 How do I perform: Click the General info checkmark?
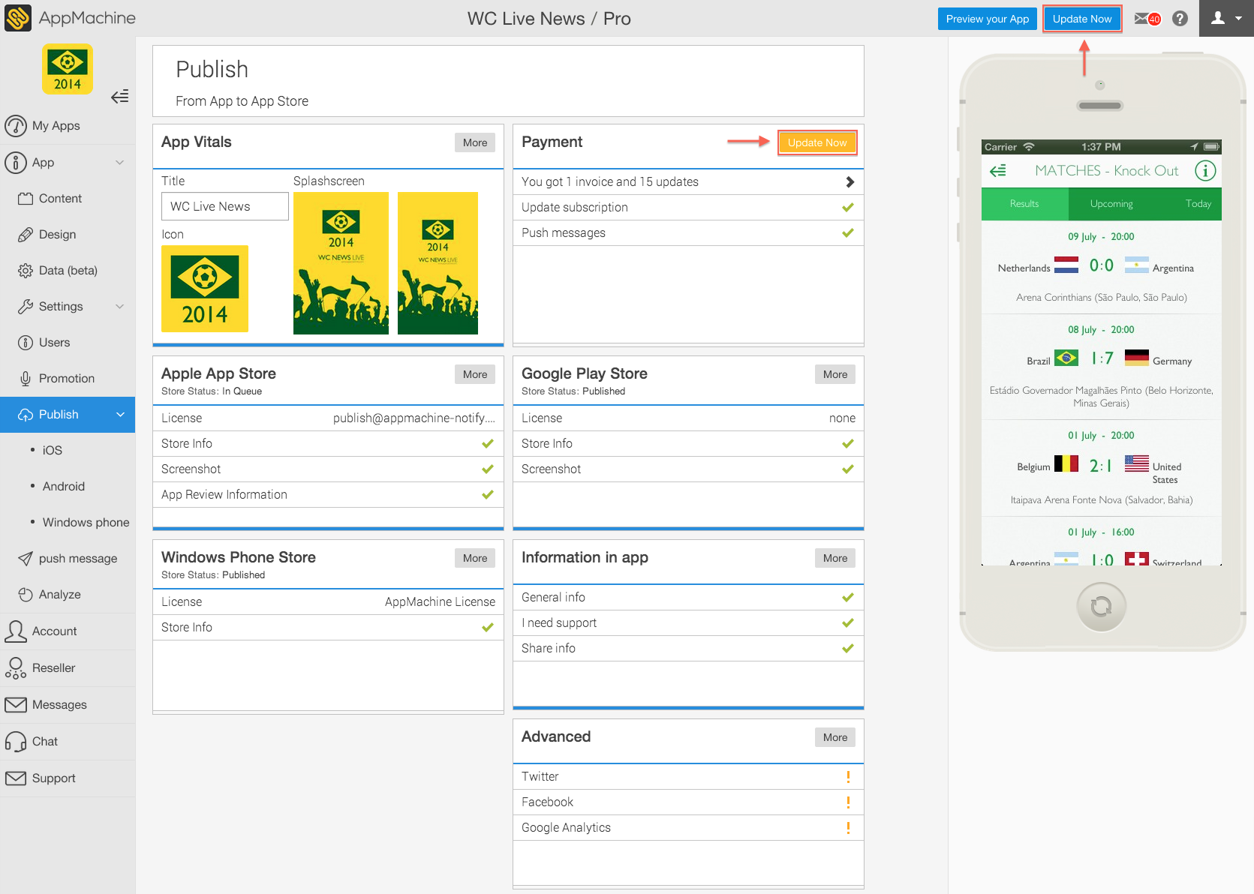pyautogui.click(x=848, y=598)
